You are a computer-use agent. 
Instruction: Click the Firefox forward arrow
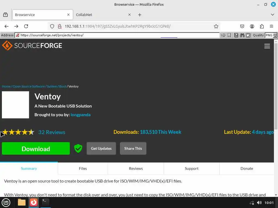tap(16, 26)
